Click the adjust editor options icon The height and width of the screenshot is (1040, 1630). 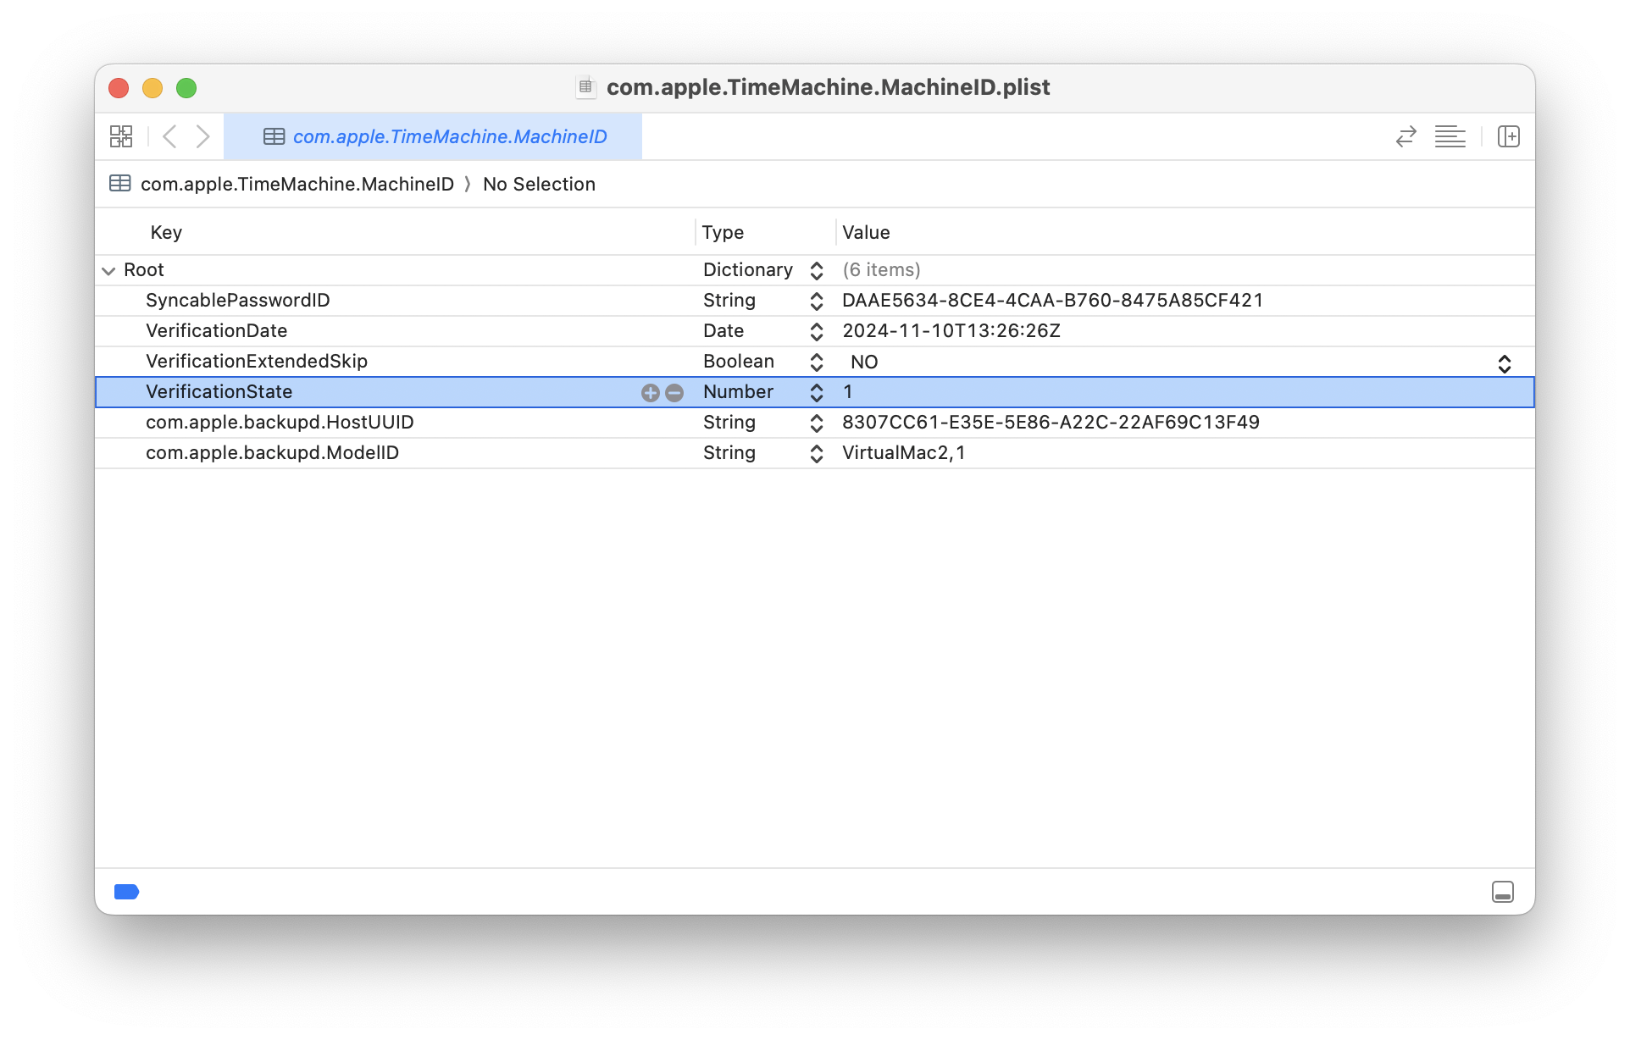1450,136
